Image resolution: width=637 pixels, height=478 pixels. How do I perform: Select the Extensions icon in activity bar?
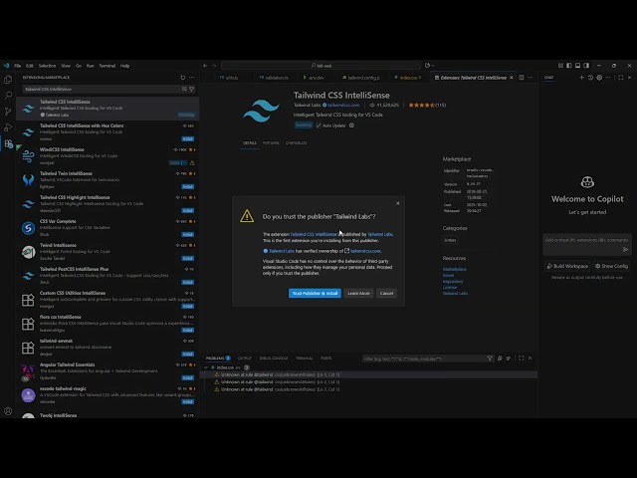8,143
